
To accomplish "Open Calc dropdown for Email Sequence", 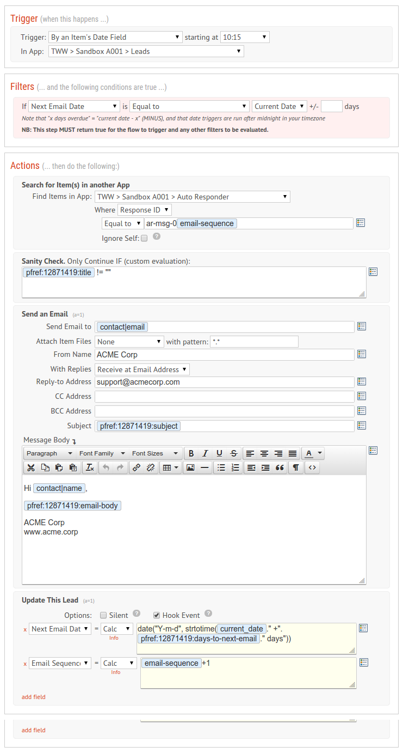I will (119, 663).
